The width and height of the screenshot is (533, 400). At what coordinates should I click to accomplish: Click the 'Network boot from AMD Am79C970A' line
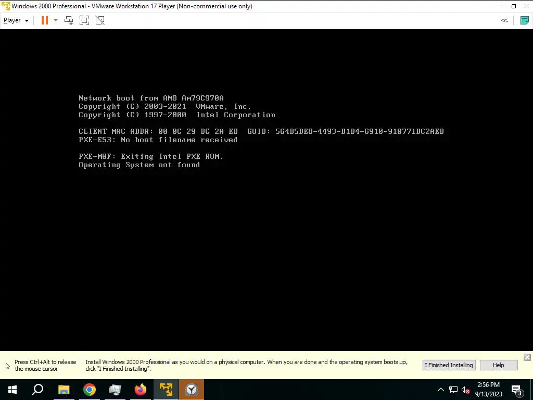tap(151, 98)
